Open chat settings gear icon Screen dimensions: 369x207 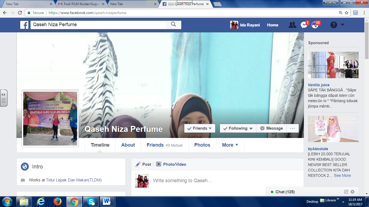pos(352,192)
